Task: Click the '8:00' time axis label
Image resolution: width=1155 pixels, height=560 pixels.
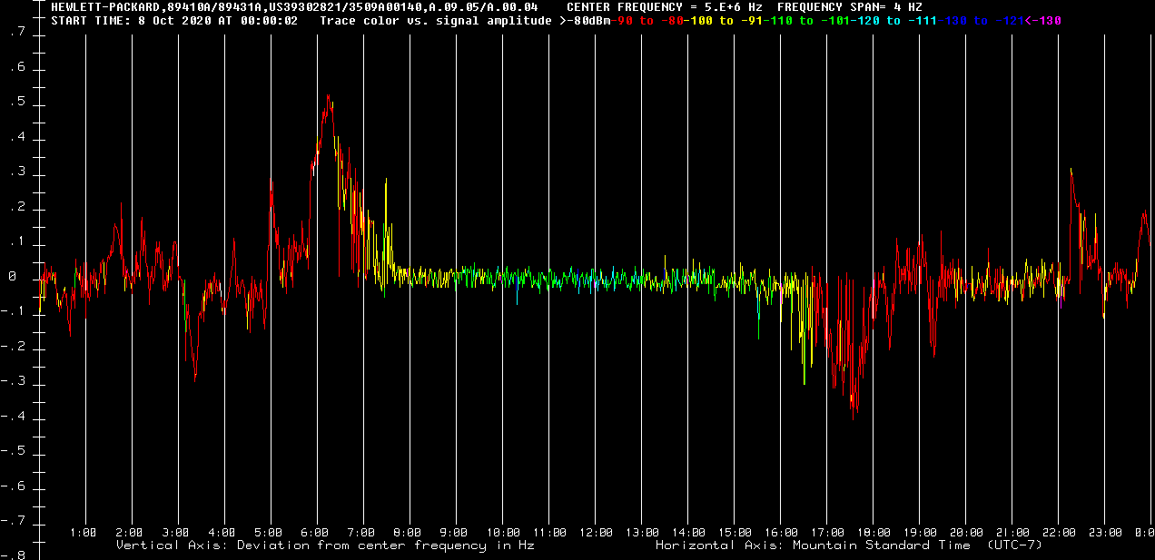Action: (408, 533)
